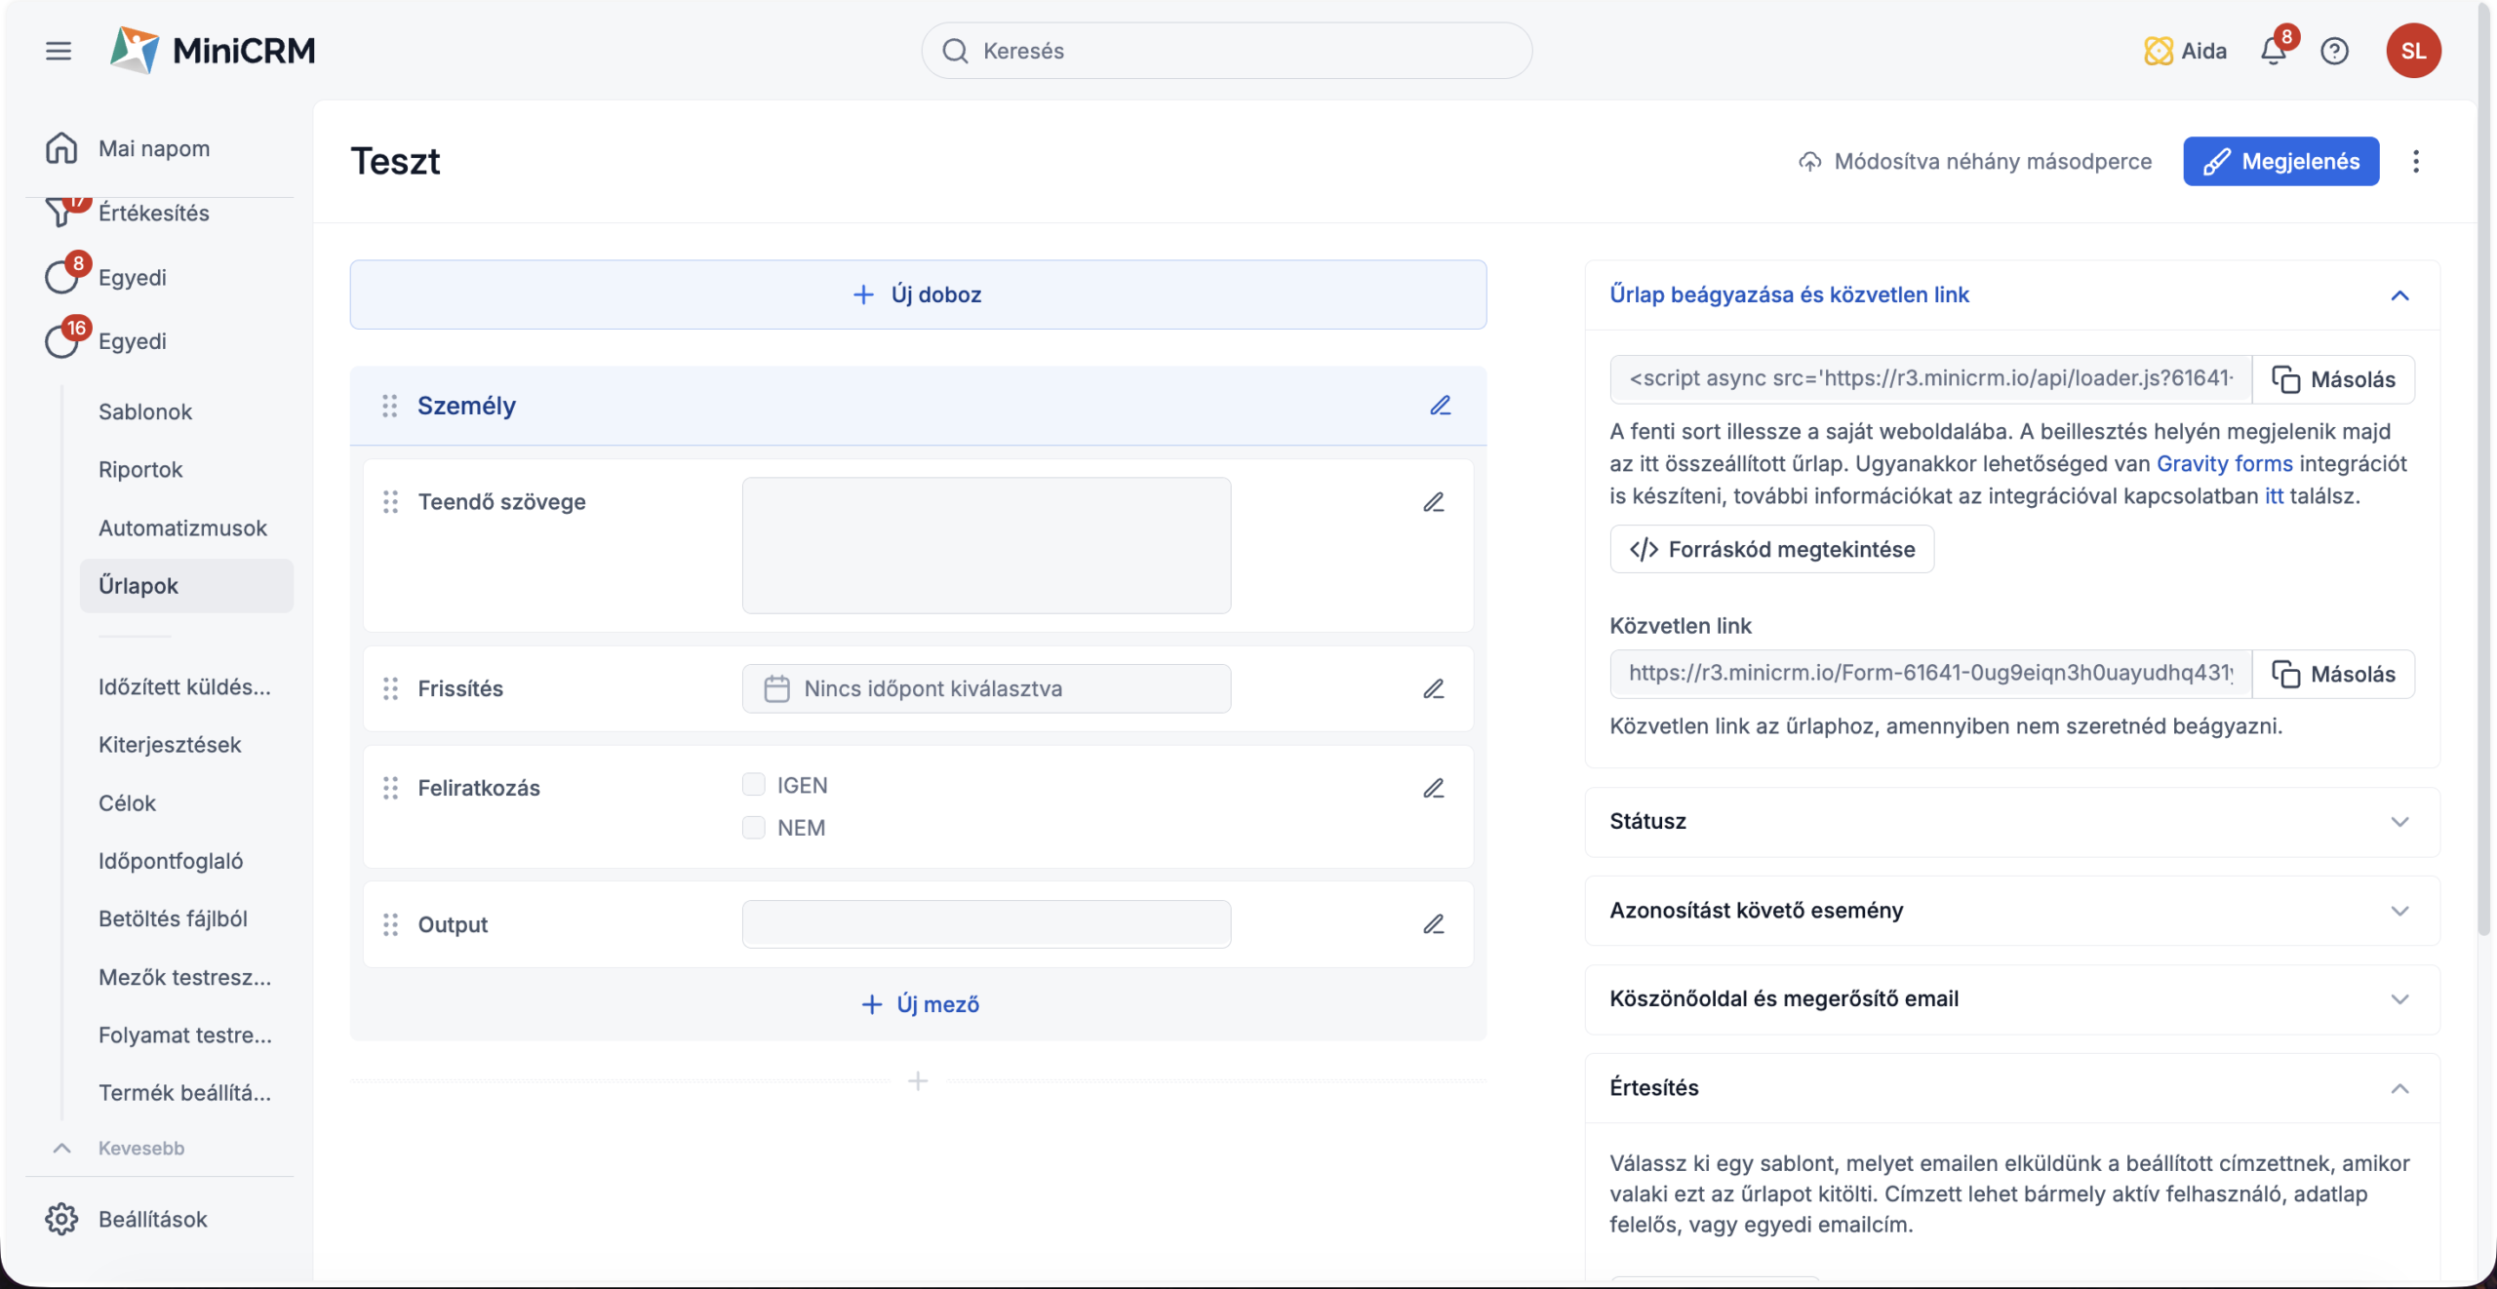Open the help question mark icon
The width and height of the screenshot is (2497, 1289).
[2334, 51]
